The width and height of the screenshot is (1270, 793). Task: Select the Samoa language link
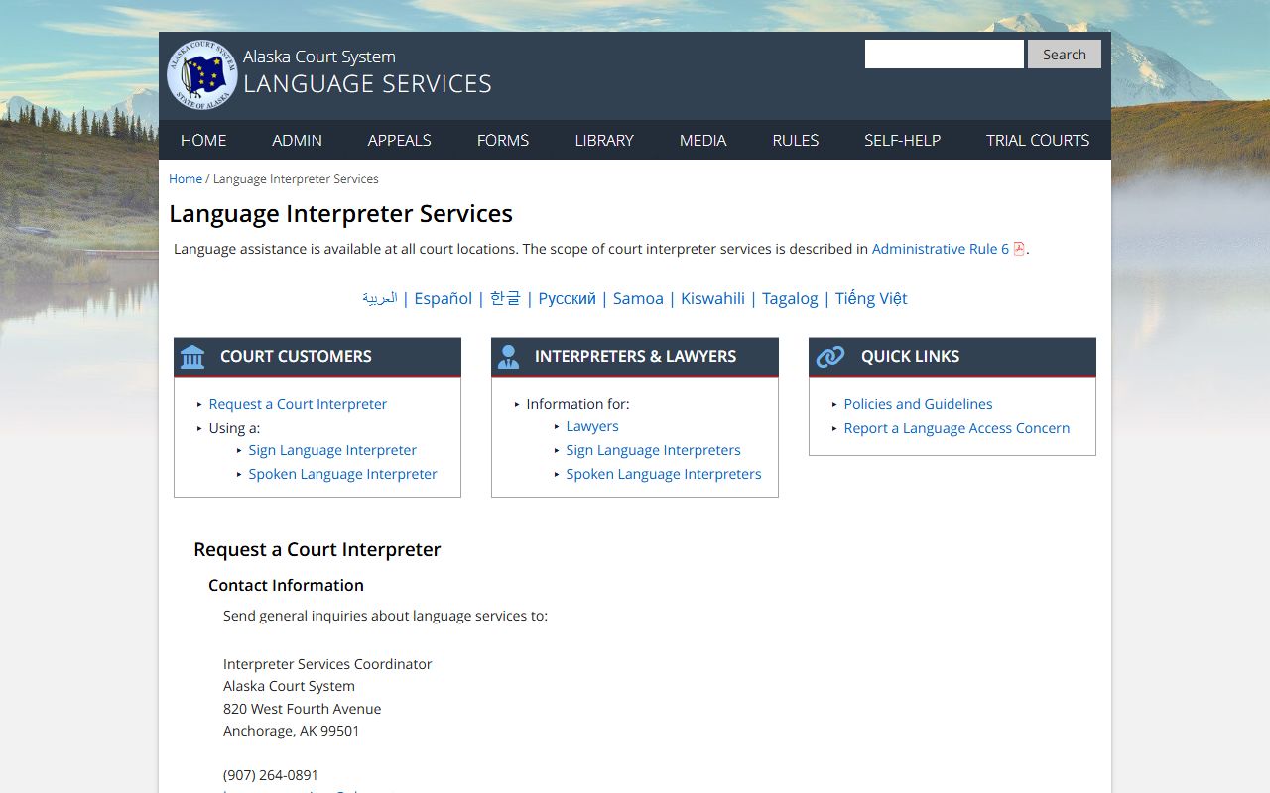pyautogui.click(x=638, y=298)
